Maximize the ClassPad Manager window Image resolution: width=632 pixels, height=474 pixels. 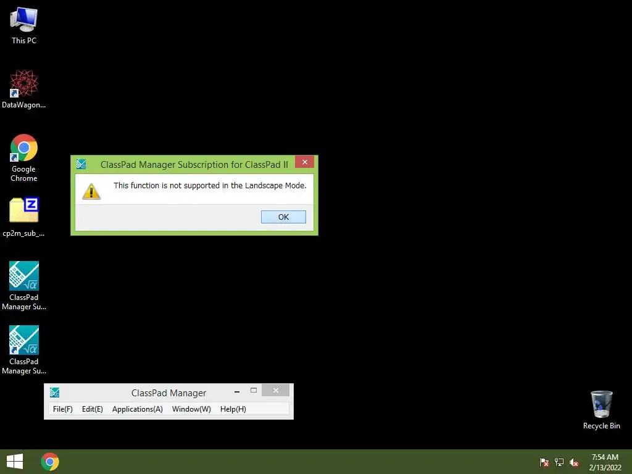(x=254, y=390)
